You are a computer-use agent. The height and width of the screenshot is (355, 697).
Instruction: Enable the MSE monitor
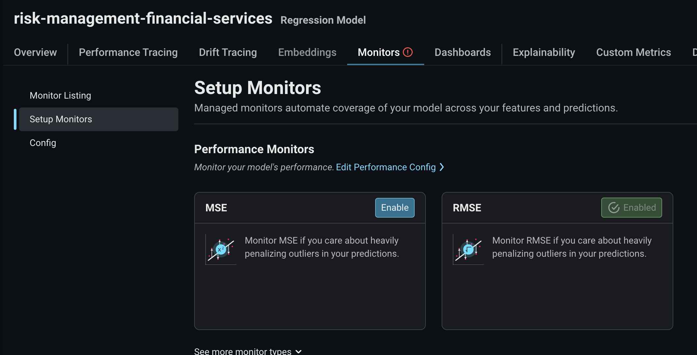pyautogui.click(x=395, y=208)
